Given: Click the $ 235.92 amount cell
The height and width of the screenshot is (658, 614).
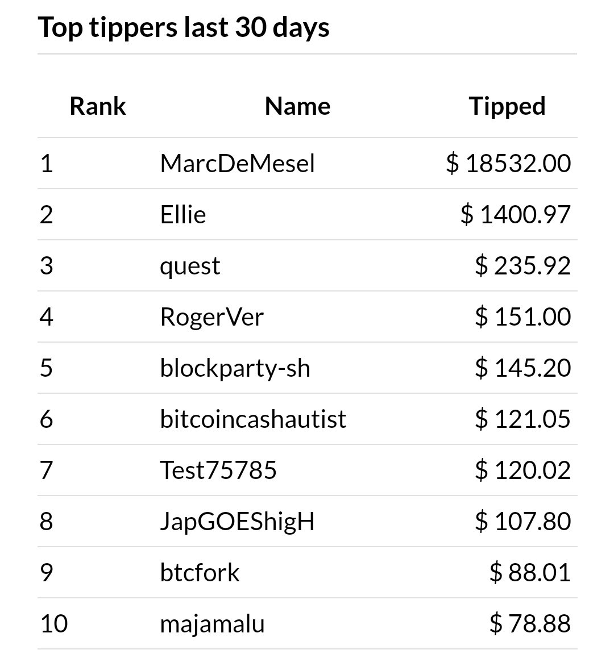Looking at the screenshot, I should tap(523, 265).
